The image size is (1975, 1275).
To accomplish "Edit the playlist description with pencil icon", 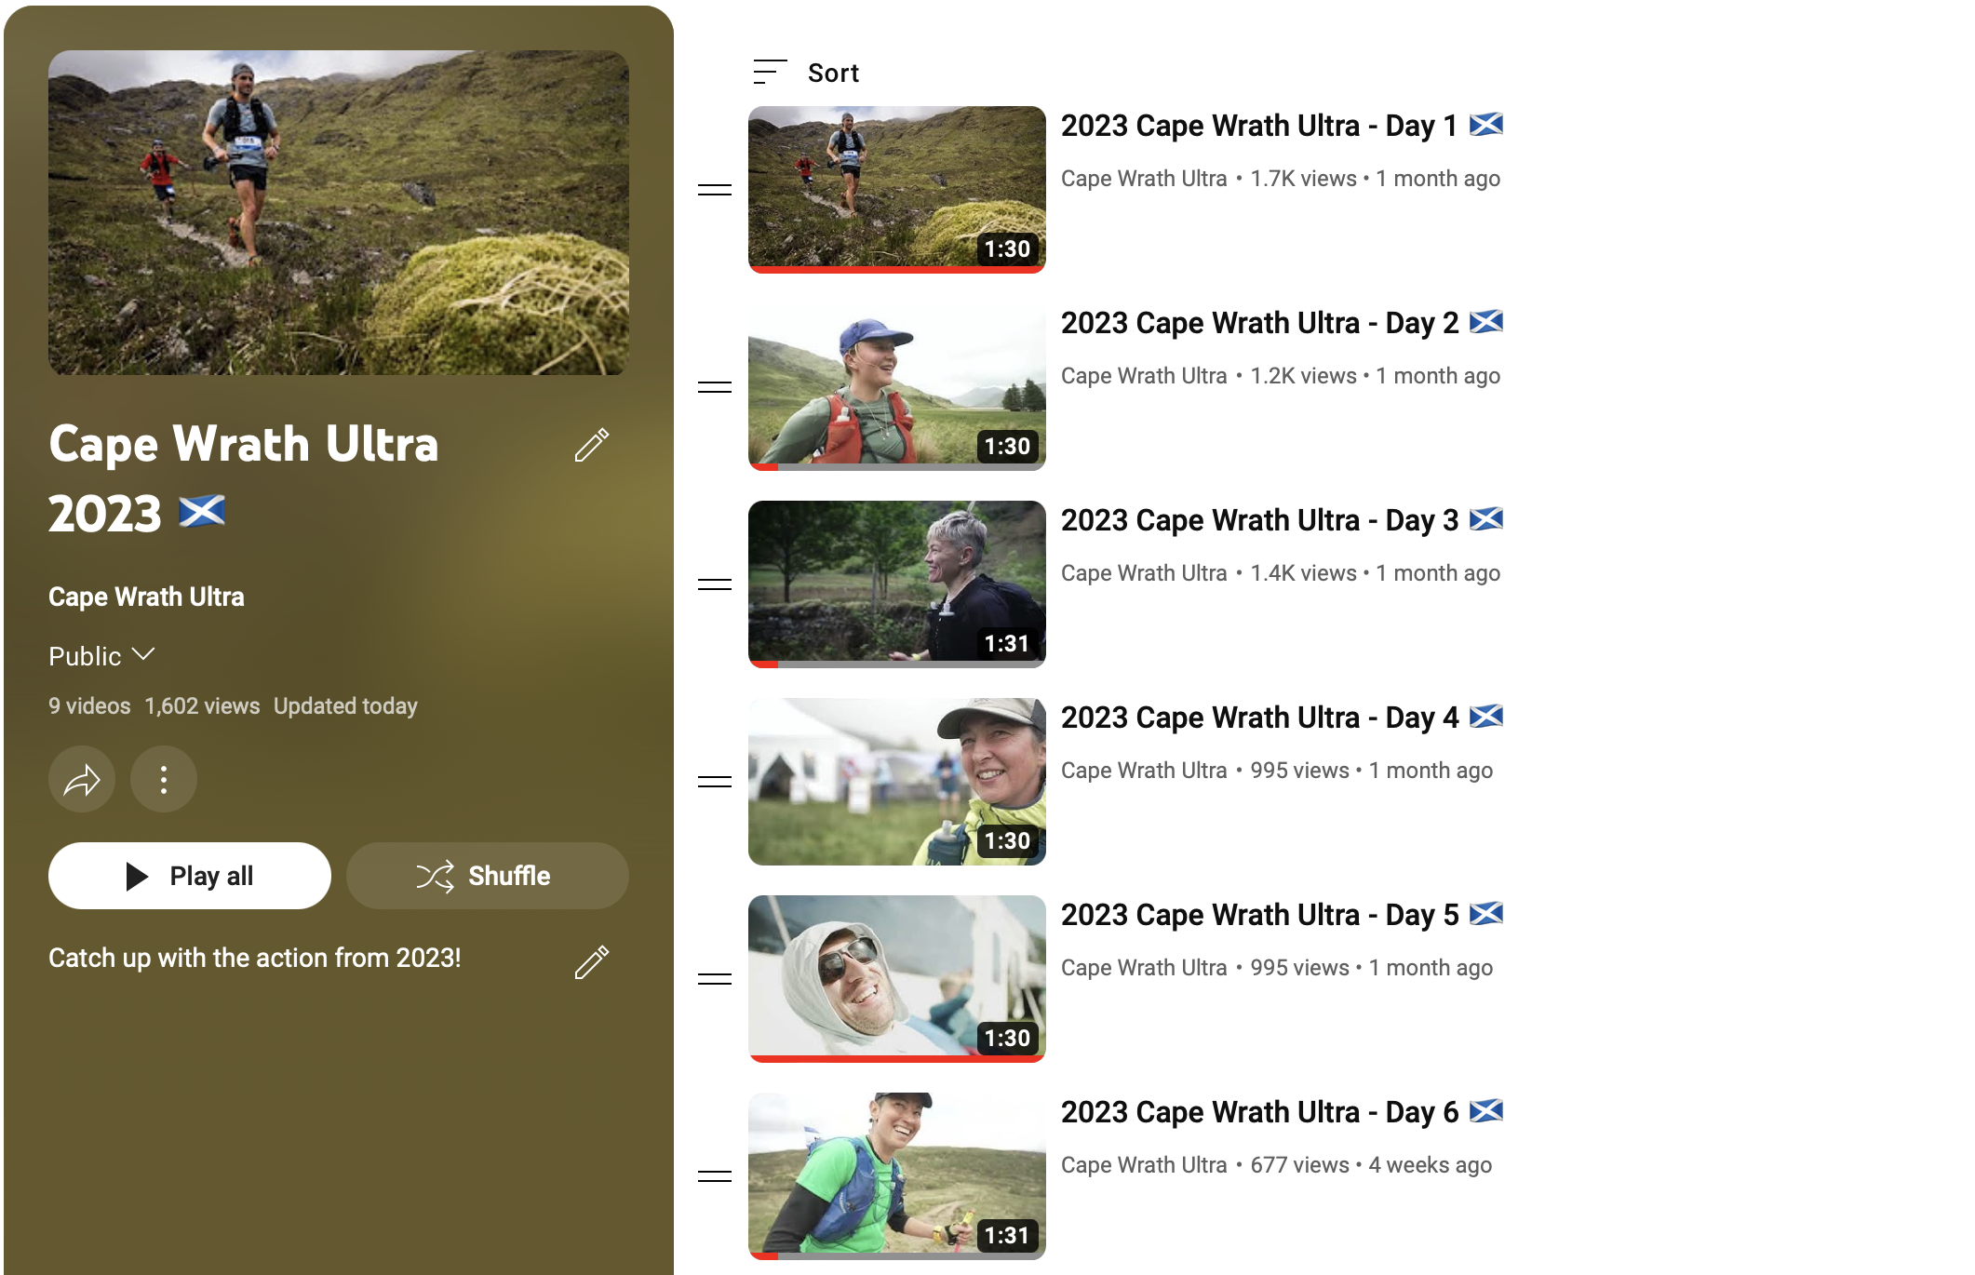I will 592,962.
